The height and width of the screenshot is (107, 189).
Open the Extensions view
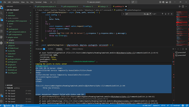pyautogui.click(x=1, y=31)
